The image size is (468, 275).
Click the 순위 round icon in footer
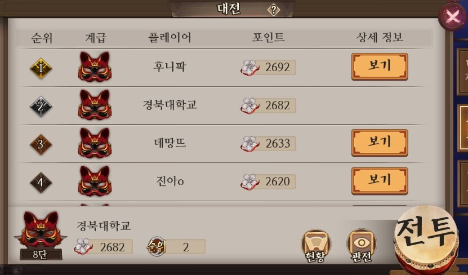(x=156, y=247)
